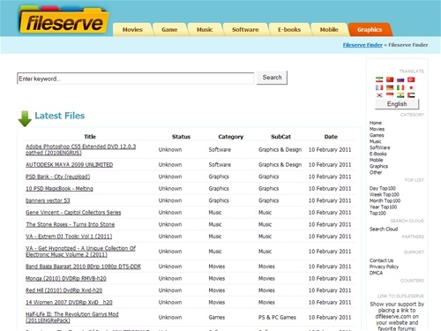
Task: Click the Fileserve Finder breadcrumb link
Action: (x=363, y=45)
